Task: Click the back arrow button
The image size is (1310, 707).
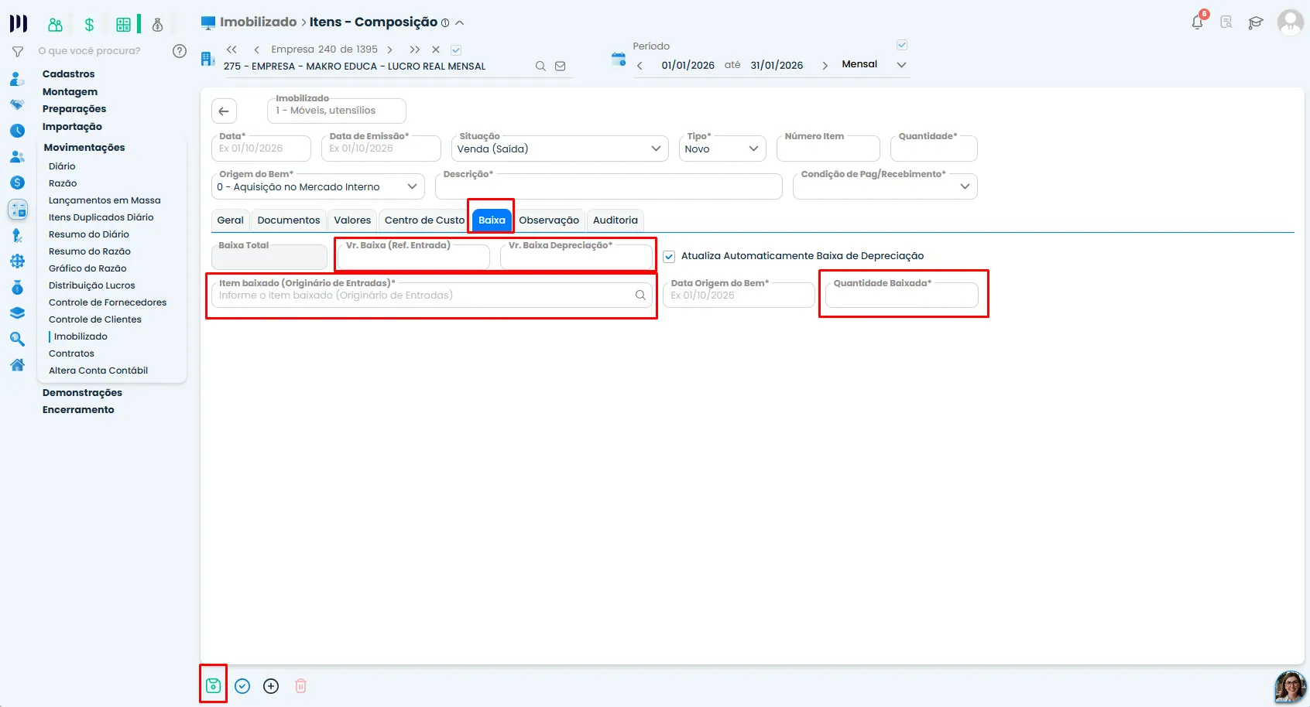Action: tap(224, 111)
